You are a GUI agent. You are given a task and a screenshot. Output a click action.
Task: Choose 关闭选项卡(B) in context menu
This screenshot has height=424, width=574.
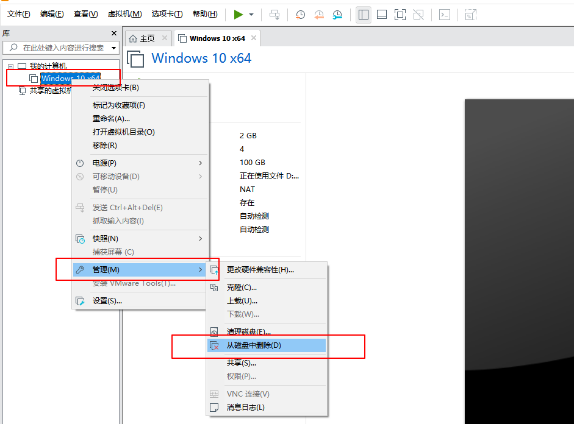[141, 88]
